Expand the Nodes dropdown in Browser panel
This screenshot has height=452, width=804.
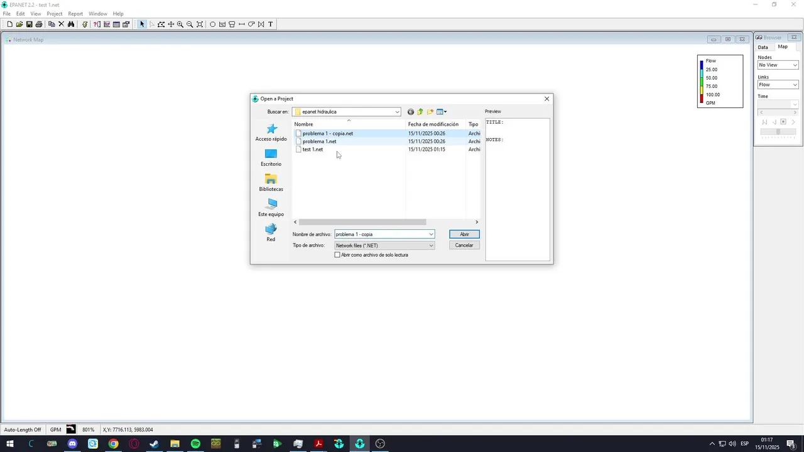point(795,65)
